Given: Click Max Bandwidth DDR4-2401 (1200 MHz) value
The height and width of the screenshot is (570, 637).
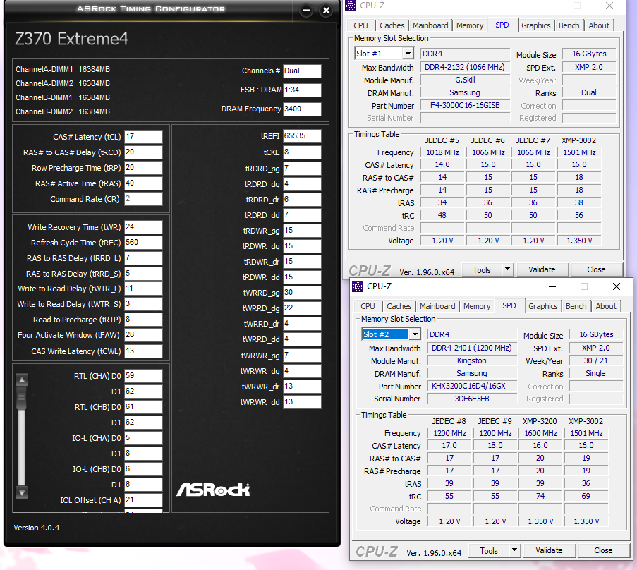Looking at the screenshot, I should tap(472, 348).
